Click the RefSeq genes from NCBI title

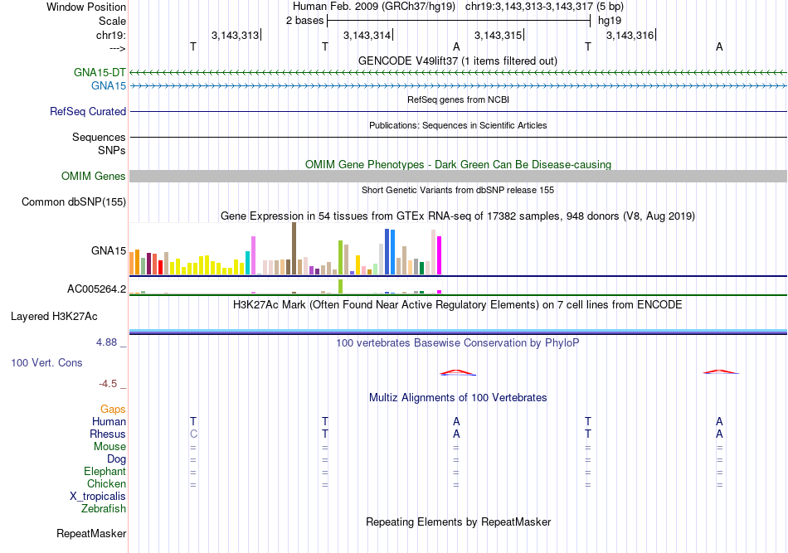(458, 99)
